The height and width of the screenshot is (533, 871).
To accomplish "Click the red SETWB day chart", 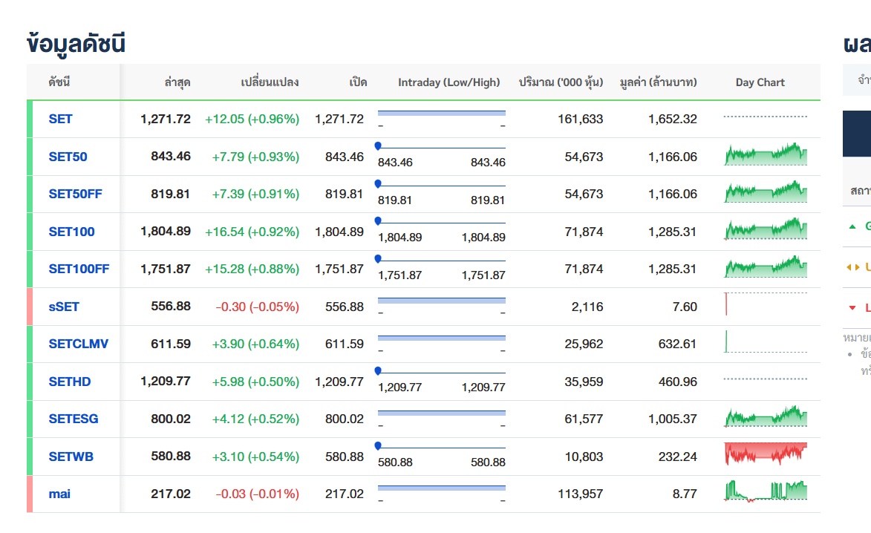I will pos(765,453).
